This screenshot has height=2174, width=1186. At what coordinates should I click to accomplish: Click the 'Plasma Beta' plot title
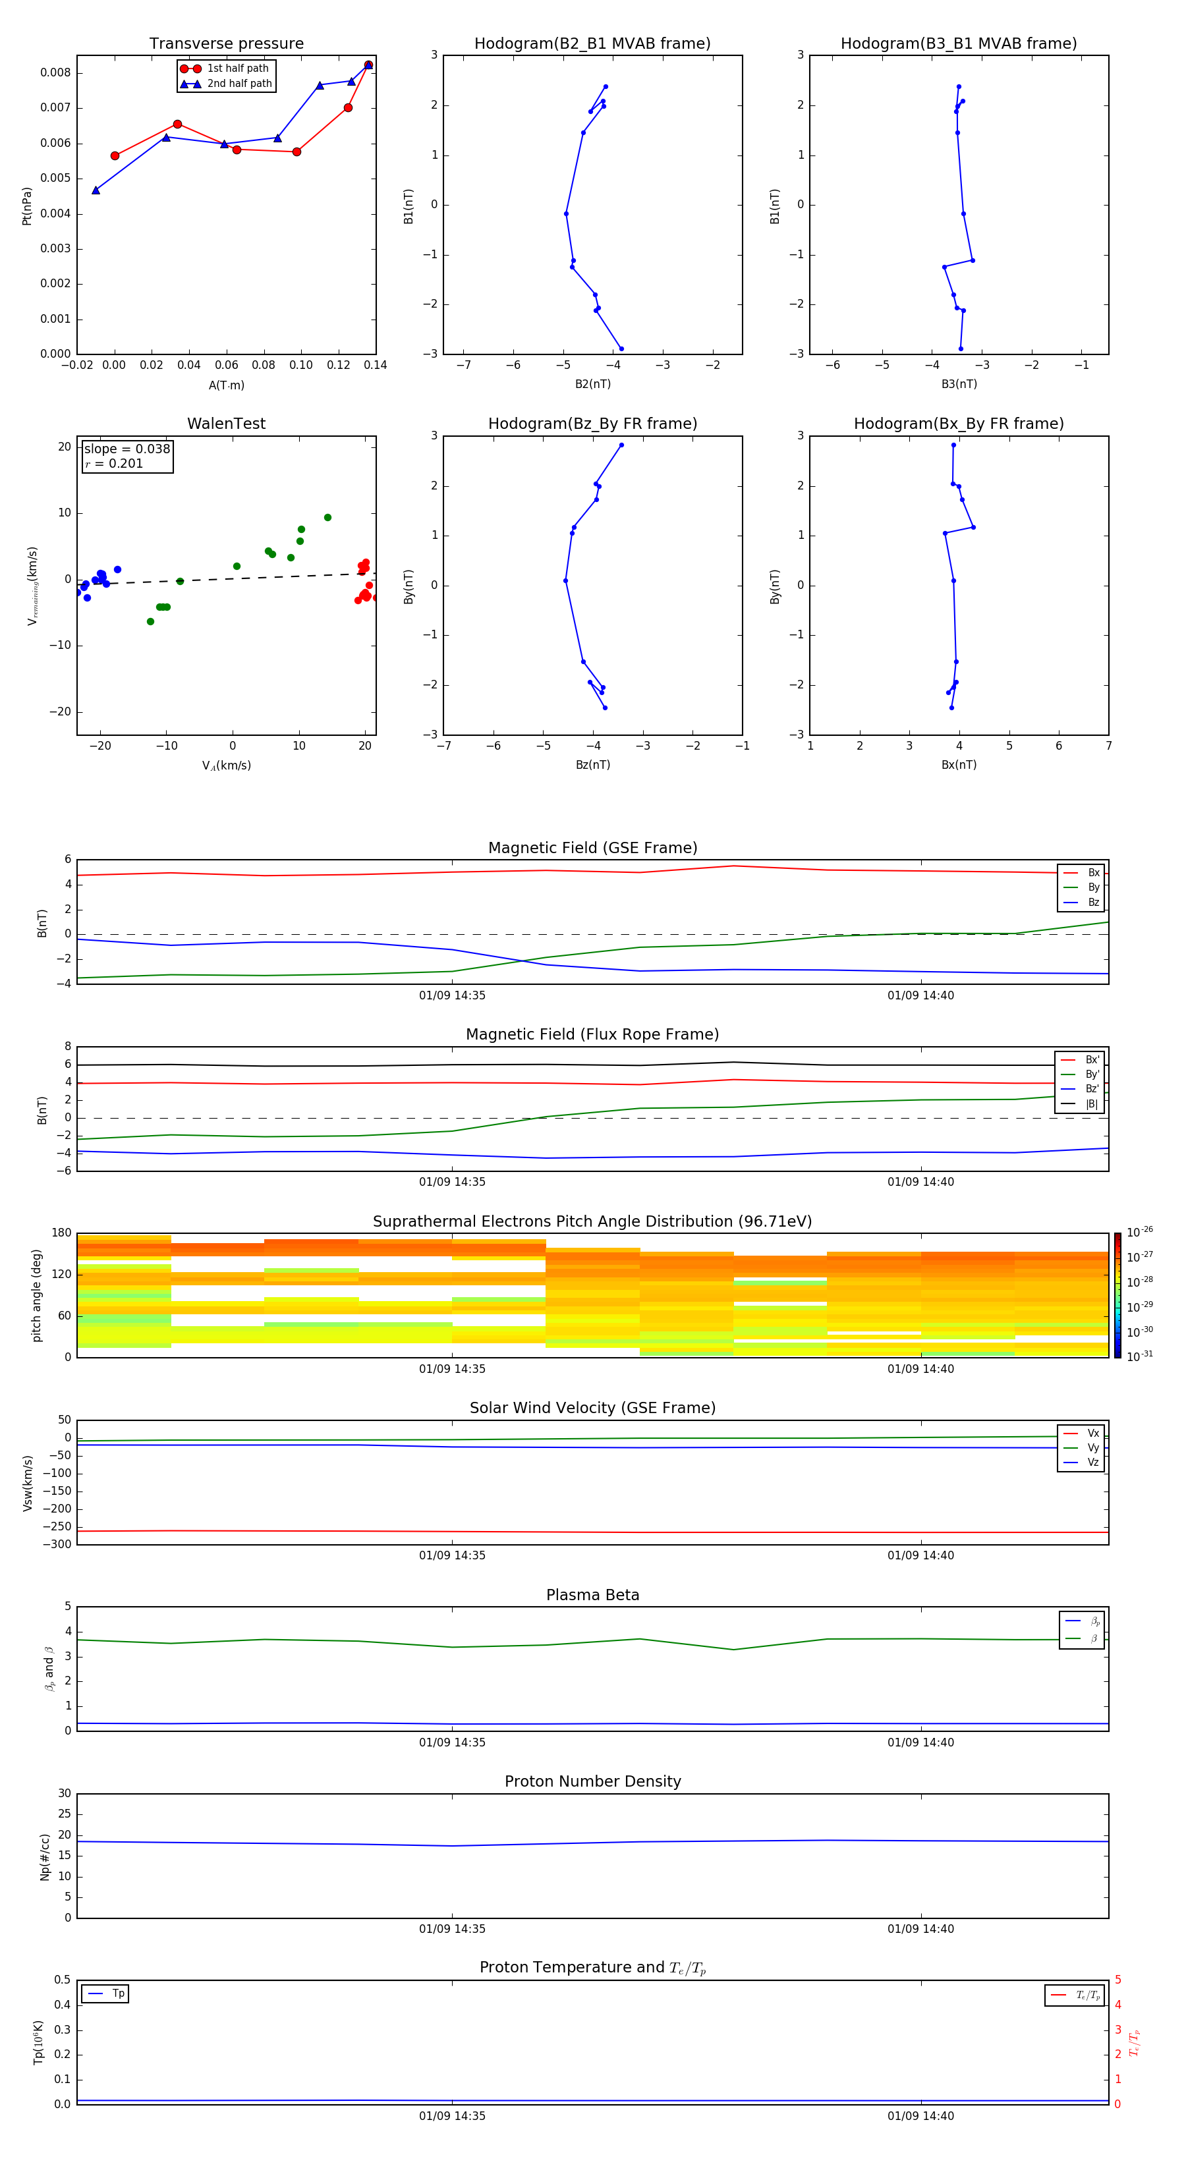click(x=592, y=1595)
